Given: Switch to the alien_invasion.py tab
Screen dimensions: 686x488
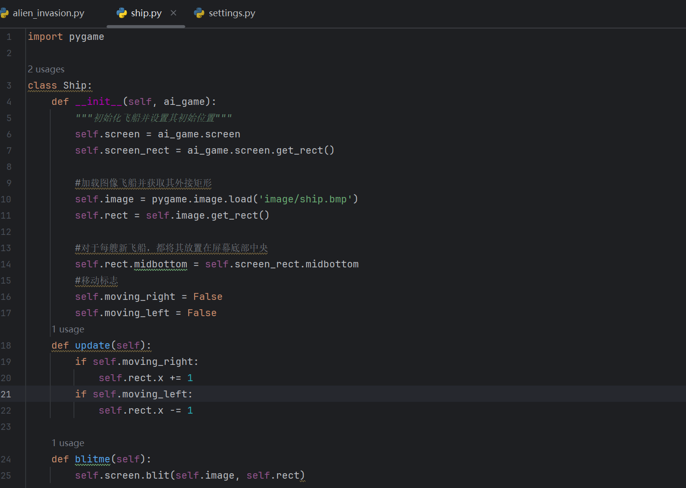Looking at the screenshot, I should click(x=48, y=13).
